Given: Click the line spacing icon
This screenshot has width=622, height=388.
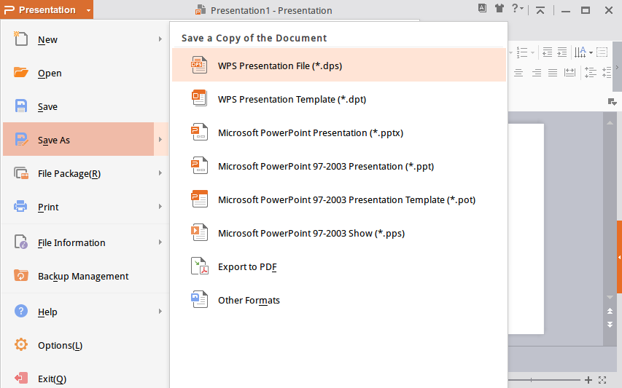Looking at the screenshot, I should (x=591, y=73).
